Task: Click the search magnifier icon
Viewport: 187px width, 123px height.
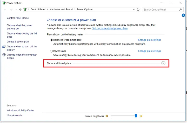Action: [x=181, y=10]
